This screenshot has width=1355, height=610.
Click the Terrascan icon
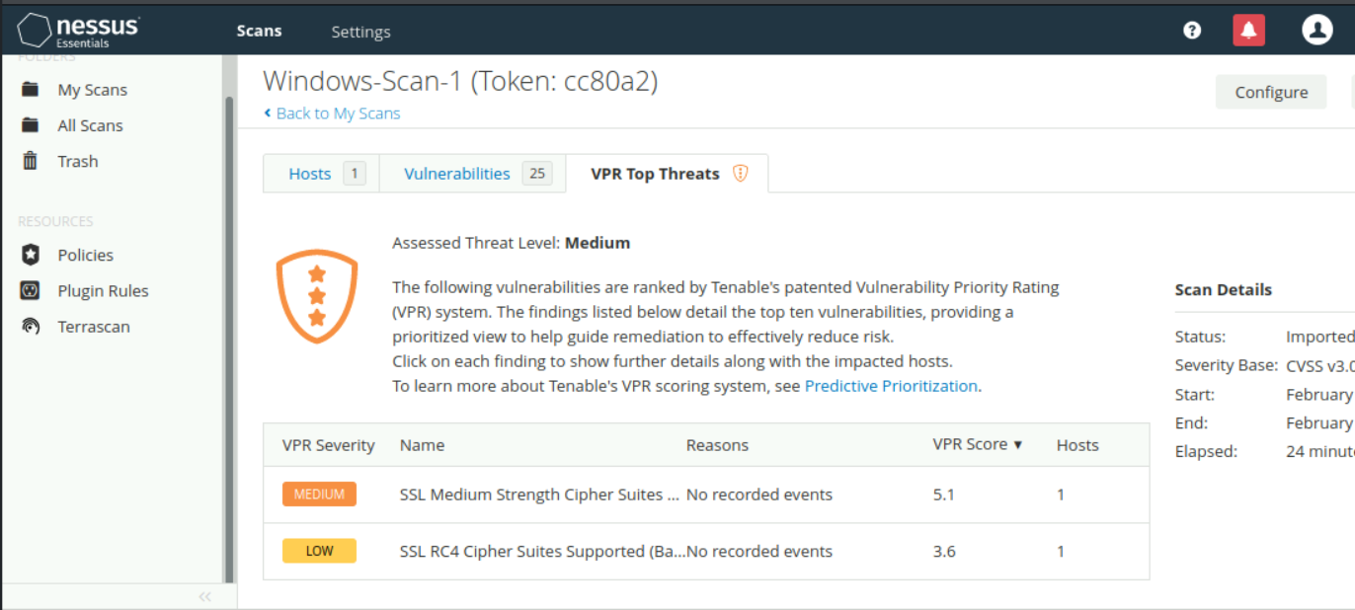[x=31, y=327]
